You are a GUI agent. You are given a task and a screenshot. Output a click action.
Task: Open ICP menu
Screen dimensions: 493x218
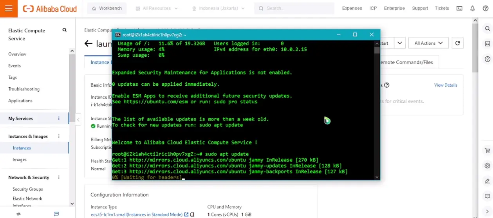[x=373, y=8]
